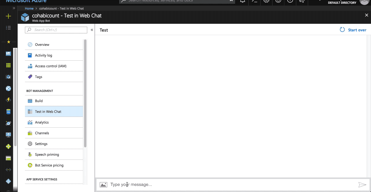Open Build under Bot Management
This screenshot has width=371, height=192.
tap(54, 101)
